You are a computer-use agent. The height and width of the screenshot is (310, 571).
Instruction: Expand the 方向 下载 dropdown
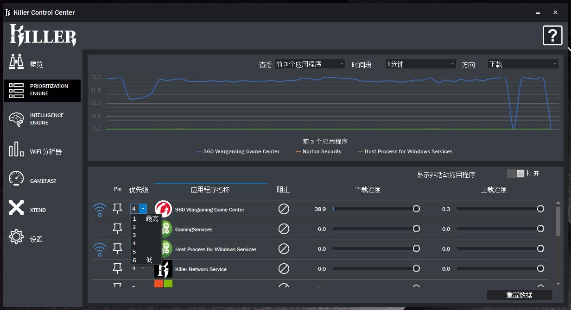click(x=523, y=64)
